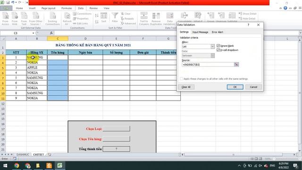
Task: Click the From Web icon
Action: tap(15, 18)
